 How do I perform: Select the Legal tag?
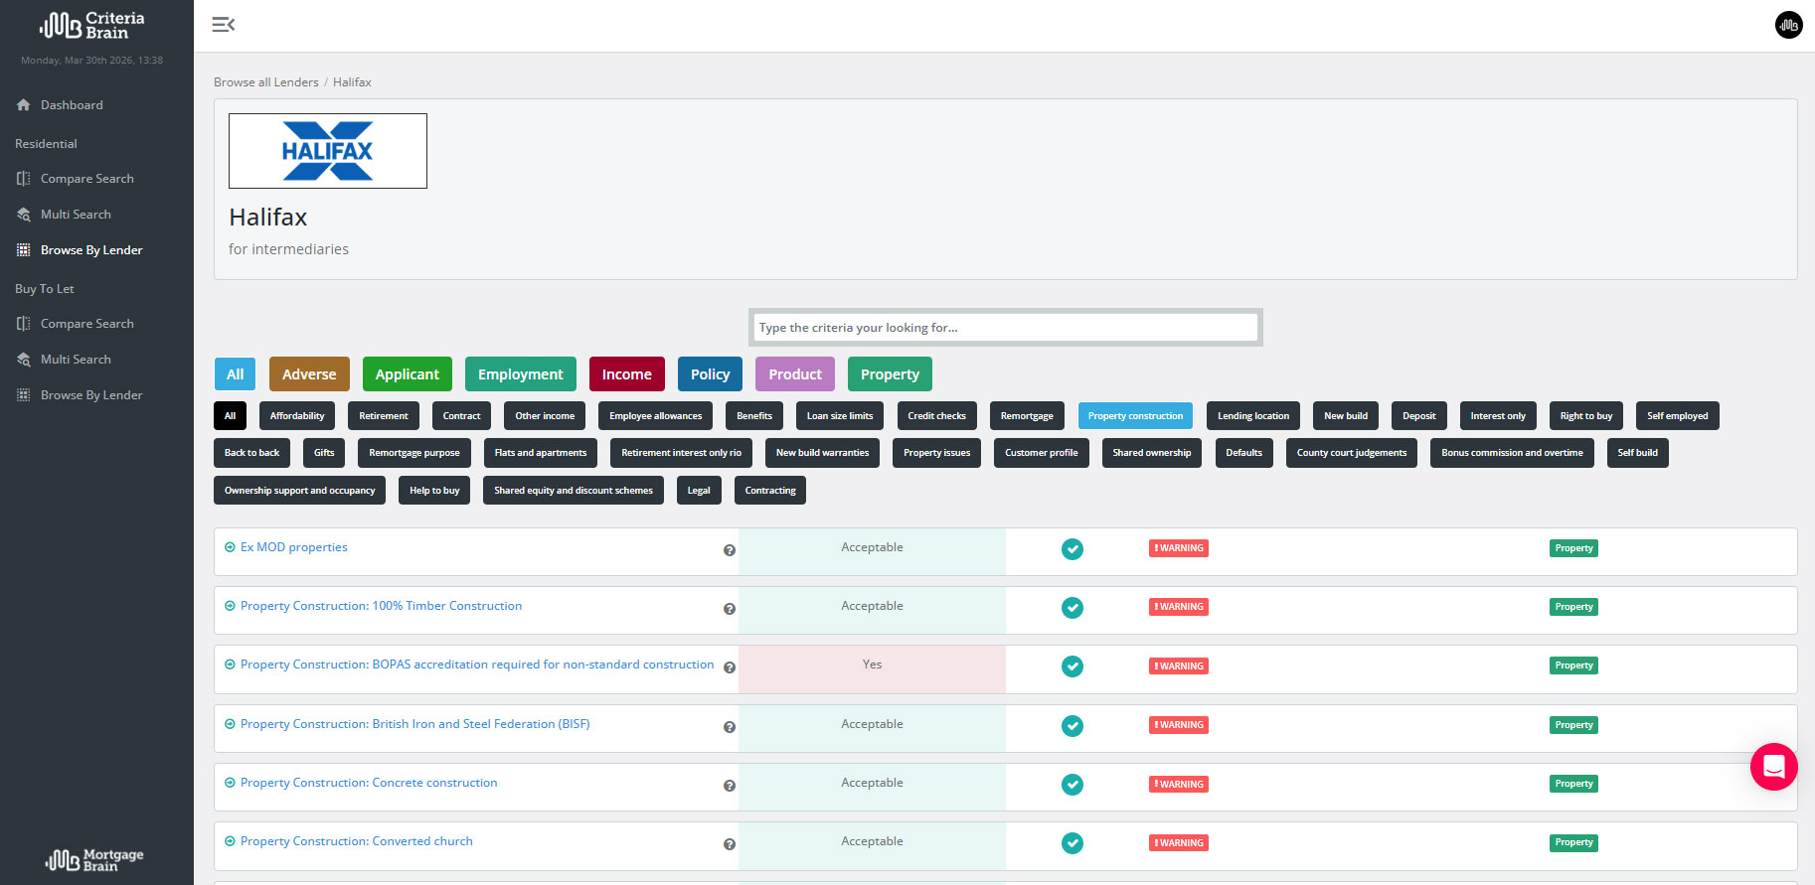point(699,491)
